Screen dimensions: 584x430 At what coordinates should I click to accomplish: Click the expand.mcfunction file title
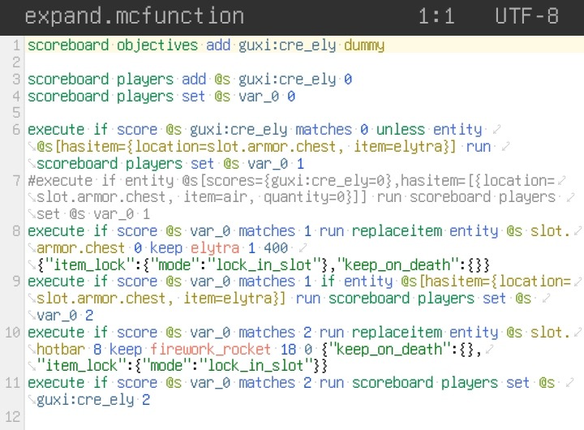coord(134,17)
